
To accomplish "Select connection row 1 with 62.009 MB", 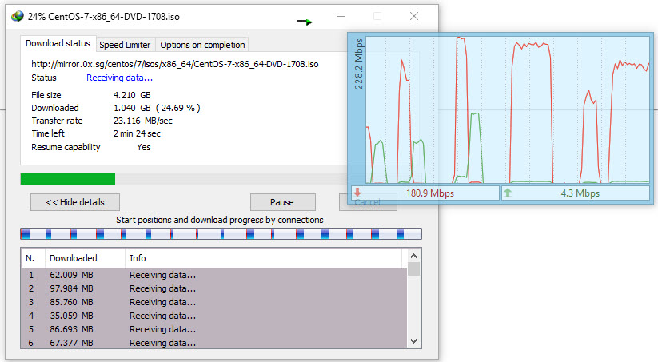I will click(214, 275).
